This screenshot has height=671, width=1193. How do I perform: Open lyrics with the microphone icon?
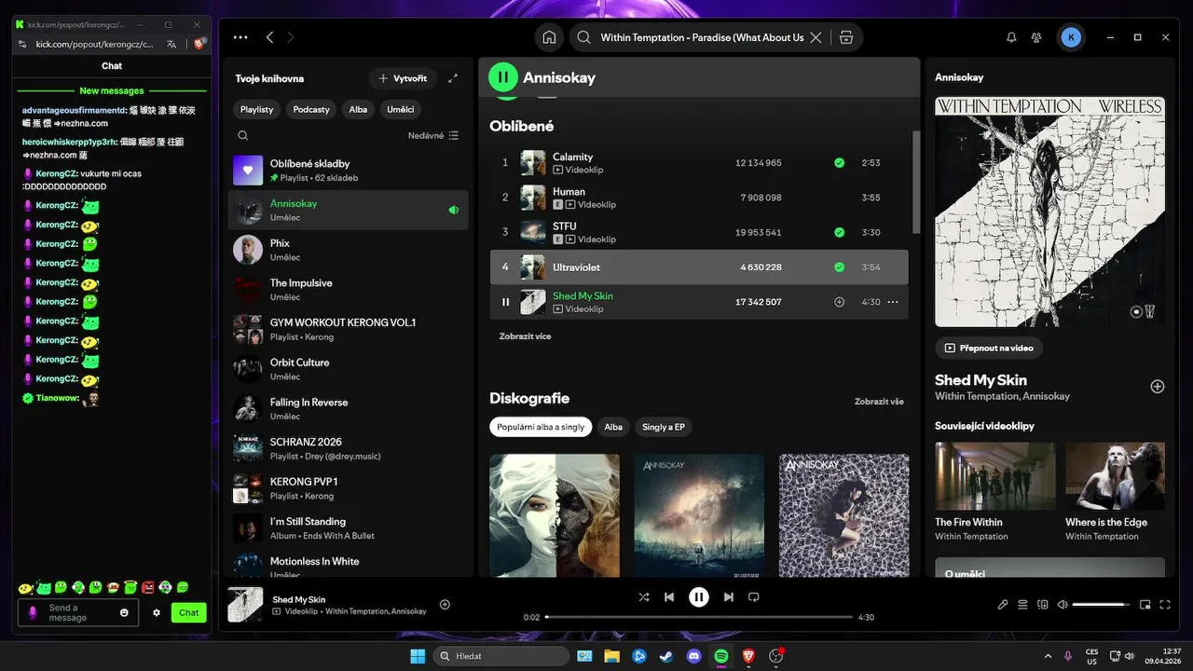tap(1003, 604)
